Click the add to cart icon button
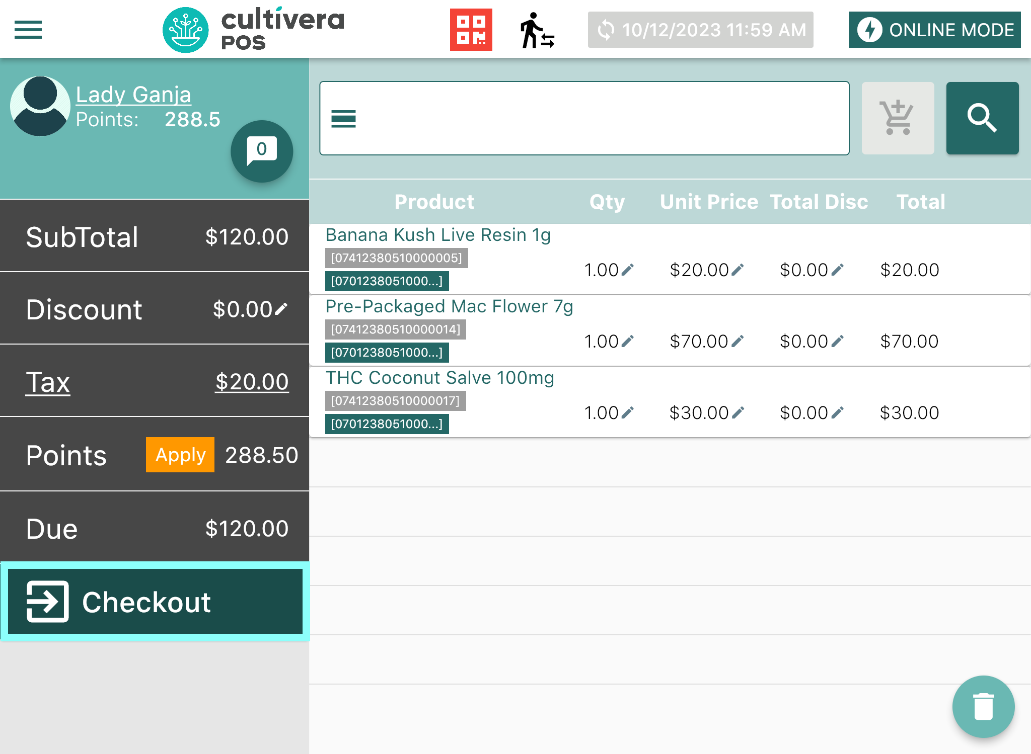Image resolution: width=1031 pixels, height=754 pixels. (x=898, y=118)
